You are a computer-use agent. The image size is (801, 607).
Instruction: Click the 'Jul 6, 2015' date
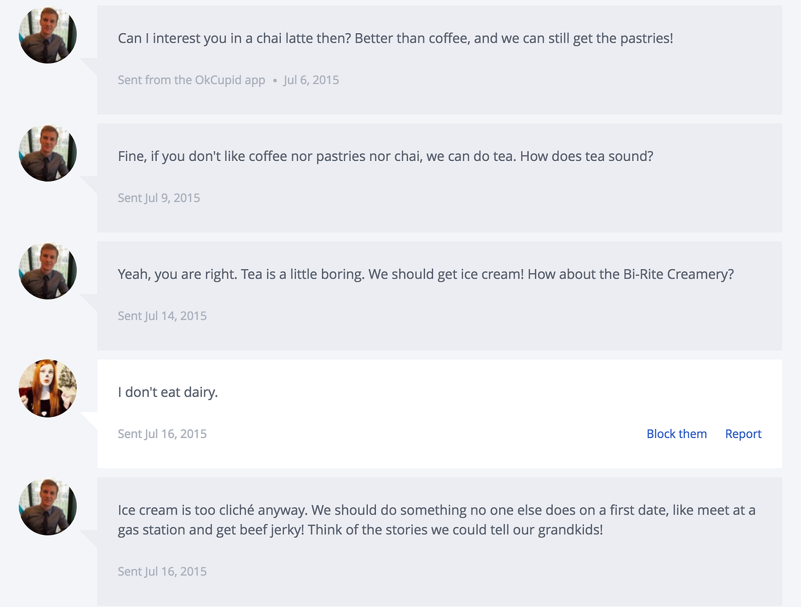(311, 80)
